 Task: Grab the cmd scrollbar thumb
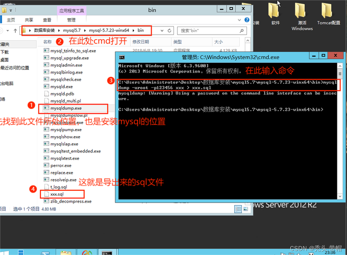click(340, 73)
